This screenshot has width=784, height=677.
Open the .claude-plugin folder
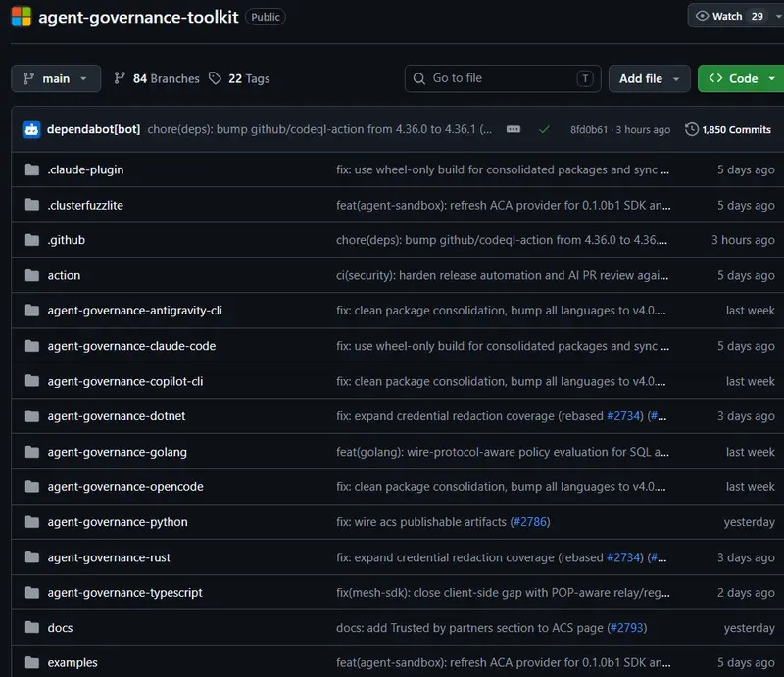pos(85,170)
